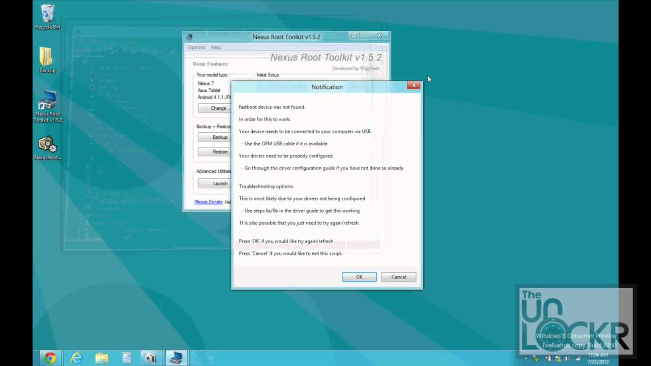Screen dimensions: 651x366
Task: Click the taskbar clock showing 7/21/2012
Action: [597, 358]
